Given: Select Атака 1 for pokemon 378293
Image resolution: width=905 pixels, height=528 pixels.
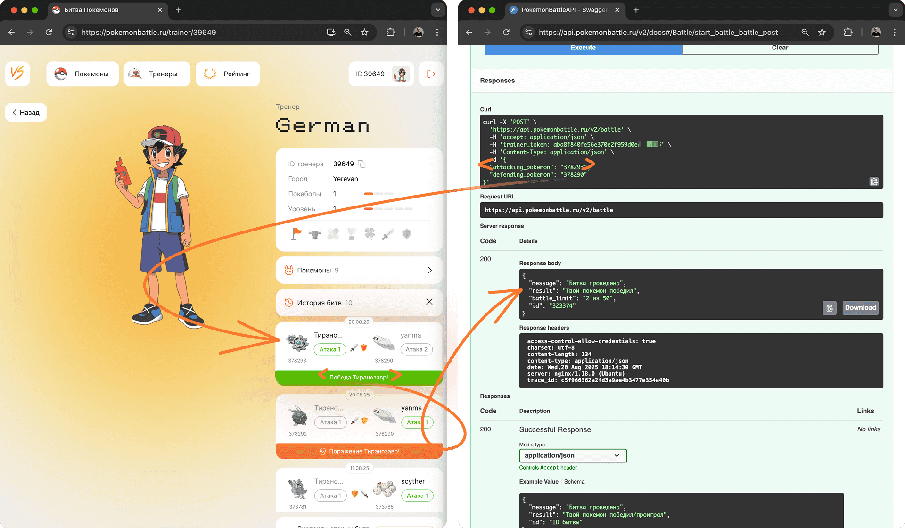Looking at the screenshot, I should pyautogui.click(x=330, y=349).
